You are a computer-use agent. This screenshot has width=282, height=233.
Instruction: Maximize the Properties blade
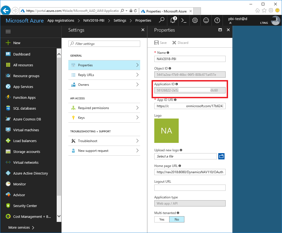(x=220, y=30)
